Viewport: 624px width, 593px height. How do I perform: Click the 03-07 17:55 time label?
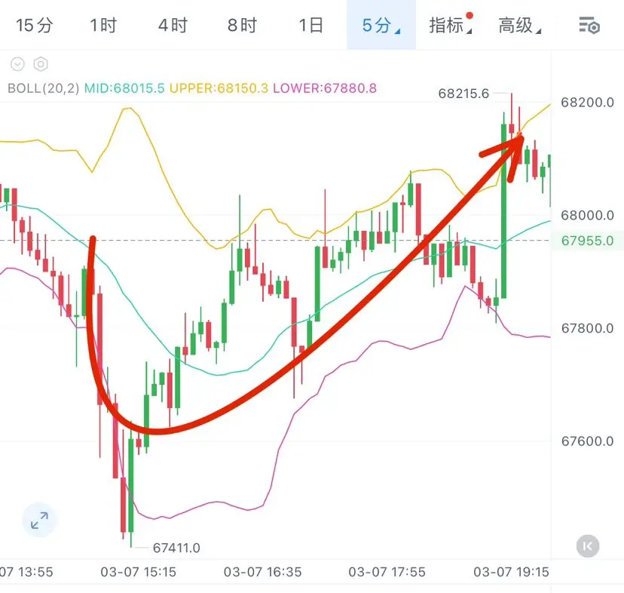pyautogui.click(x=387, y=573)
